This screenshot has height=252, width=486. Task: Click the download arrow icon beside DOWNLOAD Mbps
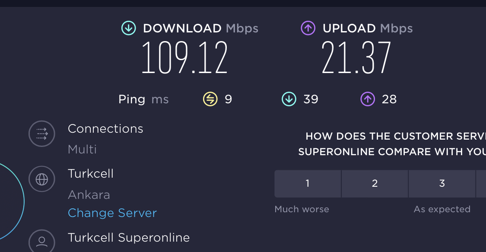[129, 28]
